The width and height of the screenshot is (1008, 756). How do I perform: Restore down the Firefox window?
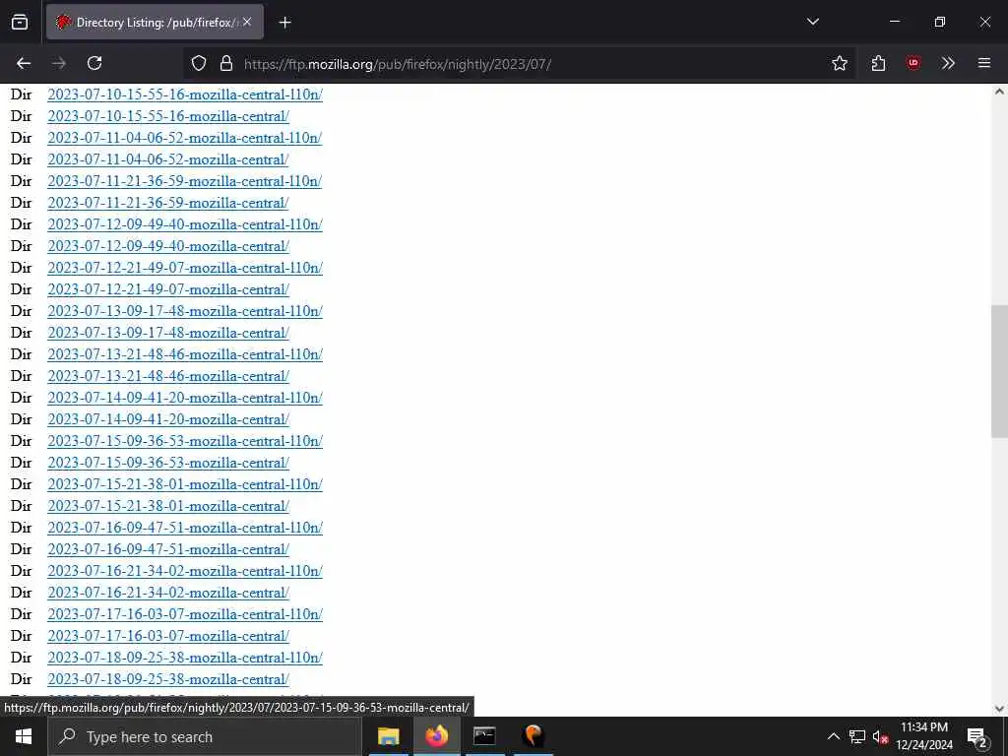939,22
